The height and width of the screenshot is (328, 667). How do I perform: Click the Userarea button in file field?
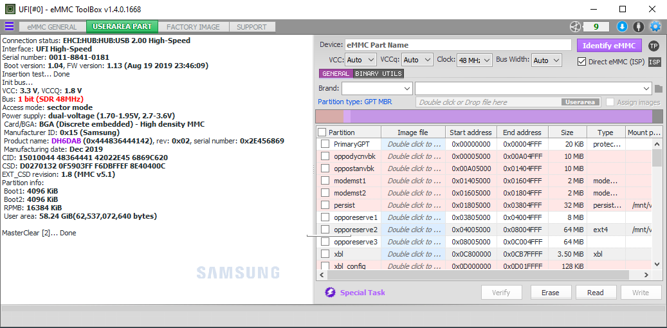coord(581,102)
